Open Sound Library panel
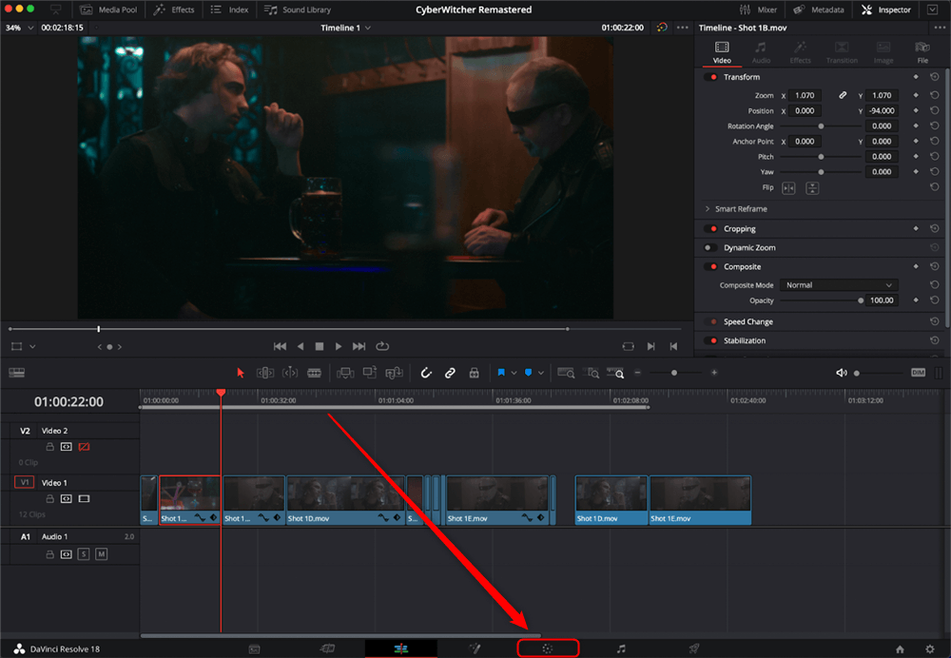 pyautogui.click(x=298, y=10)
